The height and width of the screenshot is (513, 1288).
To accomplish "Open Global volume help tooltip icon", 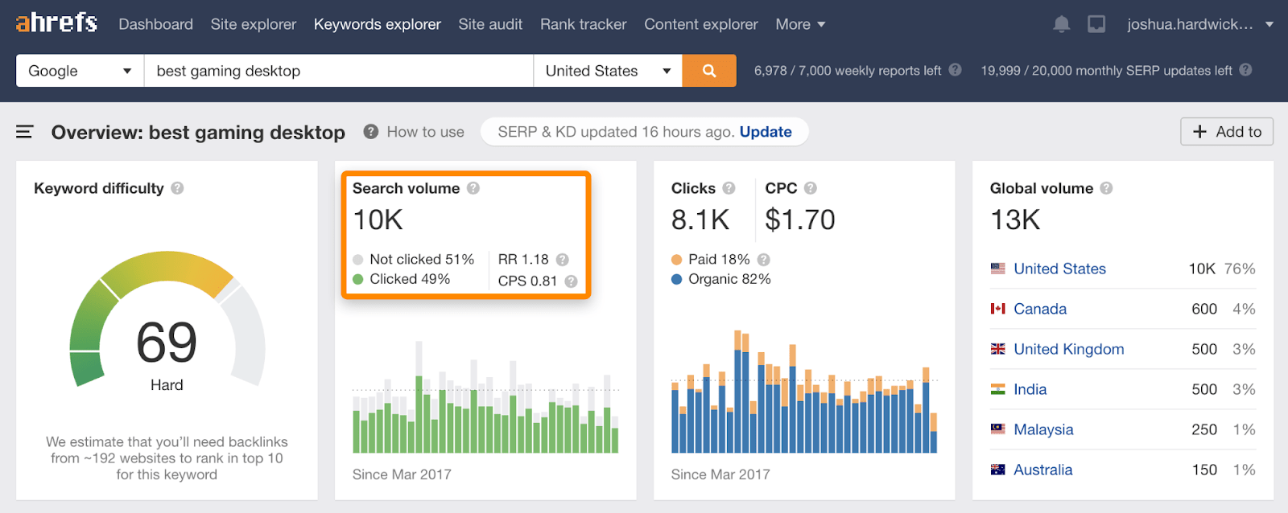I will tap(1107, 188).
